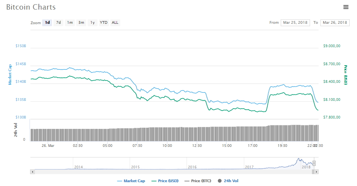The image size is (357, 186).
Task: Grab the navigator range handle near 2018
Action: point(314,163)
